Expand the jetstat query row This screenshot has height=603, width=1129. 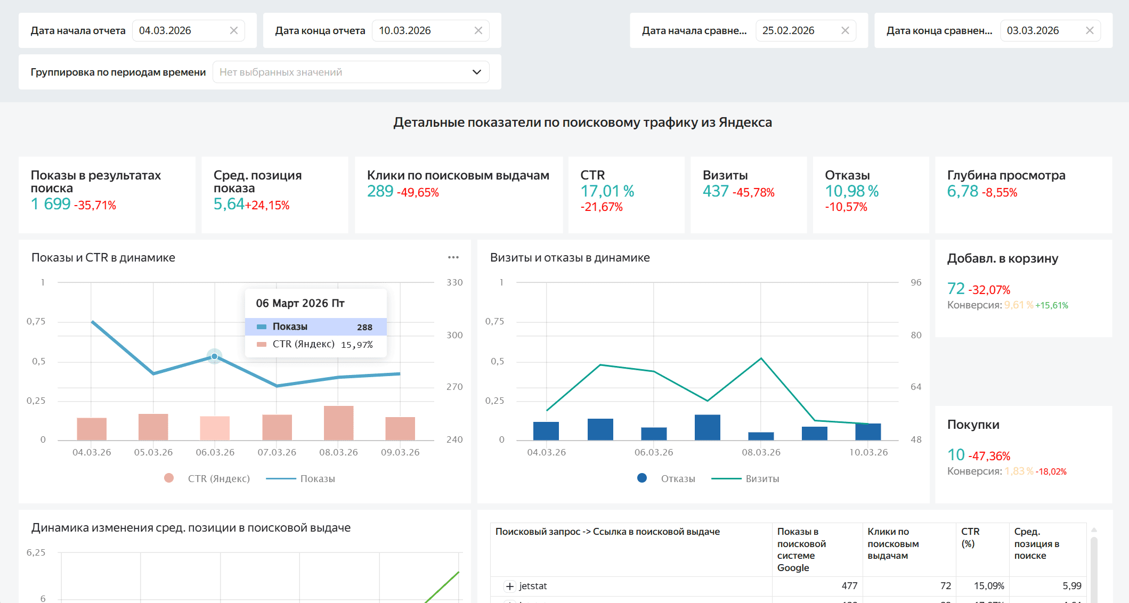tap(510, 586)
